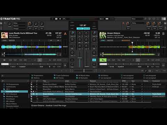Viewport: 167px width, 125px height.
Task: Open the Reverb effect dropdown in FX unit 1
Action: 20,26
